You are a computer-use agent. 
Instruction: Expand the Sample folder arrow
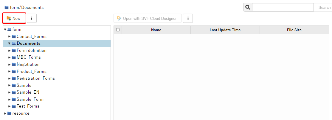[9, 85]
